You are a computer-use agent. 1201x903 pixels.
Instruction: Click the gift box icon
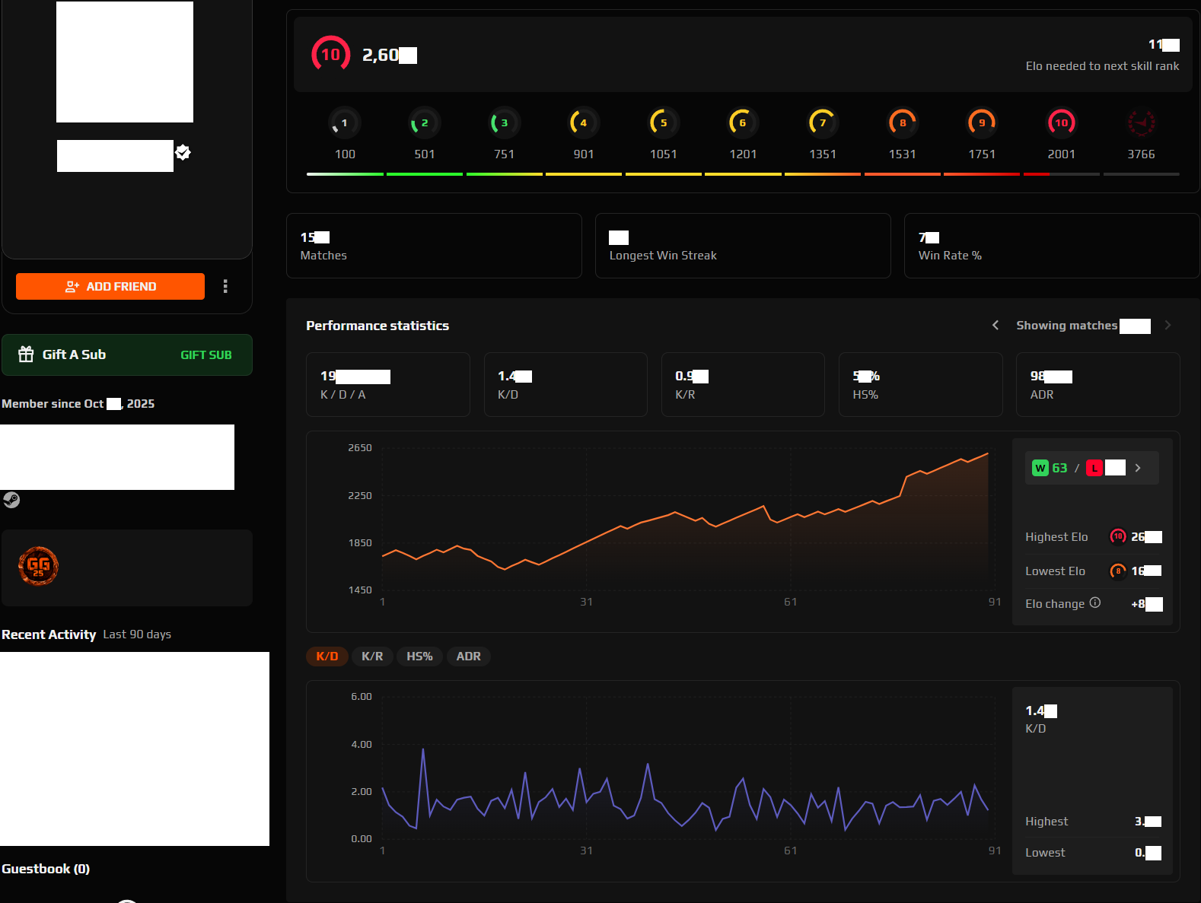click(x=26, y=355)
